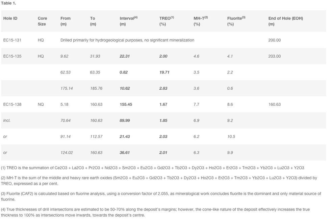The image size is (331, 219).
Task: Select the 200.00 end of hole value
Action: click(274, 40)
